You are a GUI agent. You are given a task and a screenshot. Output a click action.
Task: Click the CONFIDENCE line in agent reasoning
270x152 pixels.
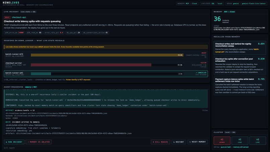(x=87, y=105)
